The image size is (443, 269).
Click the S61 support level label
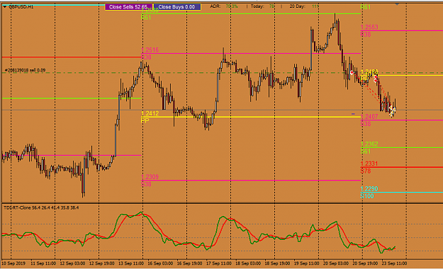366,151
